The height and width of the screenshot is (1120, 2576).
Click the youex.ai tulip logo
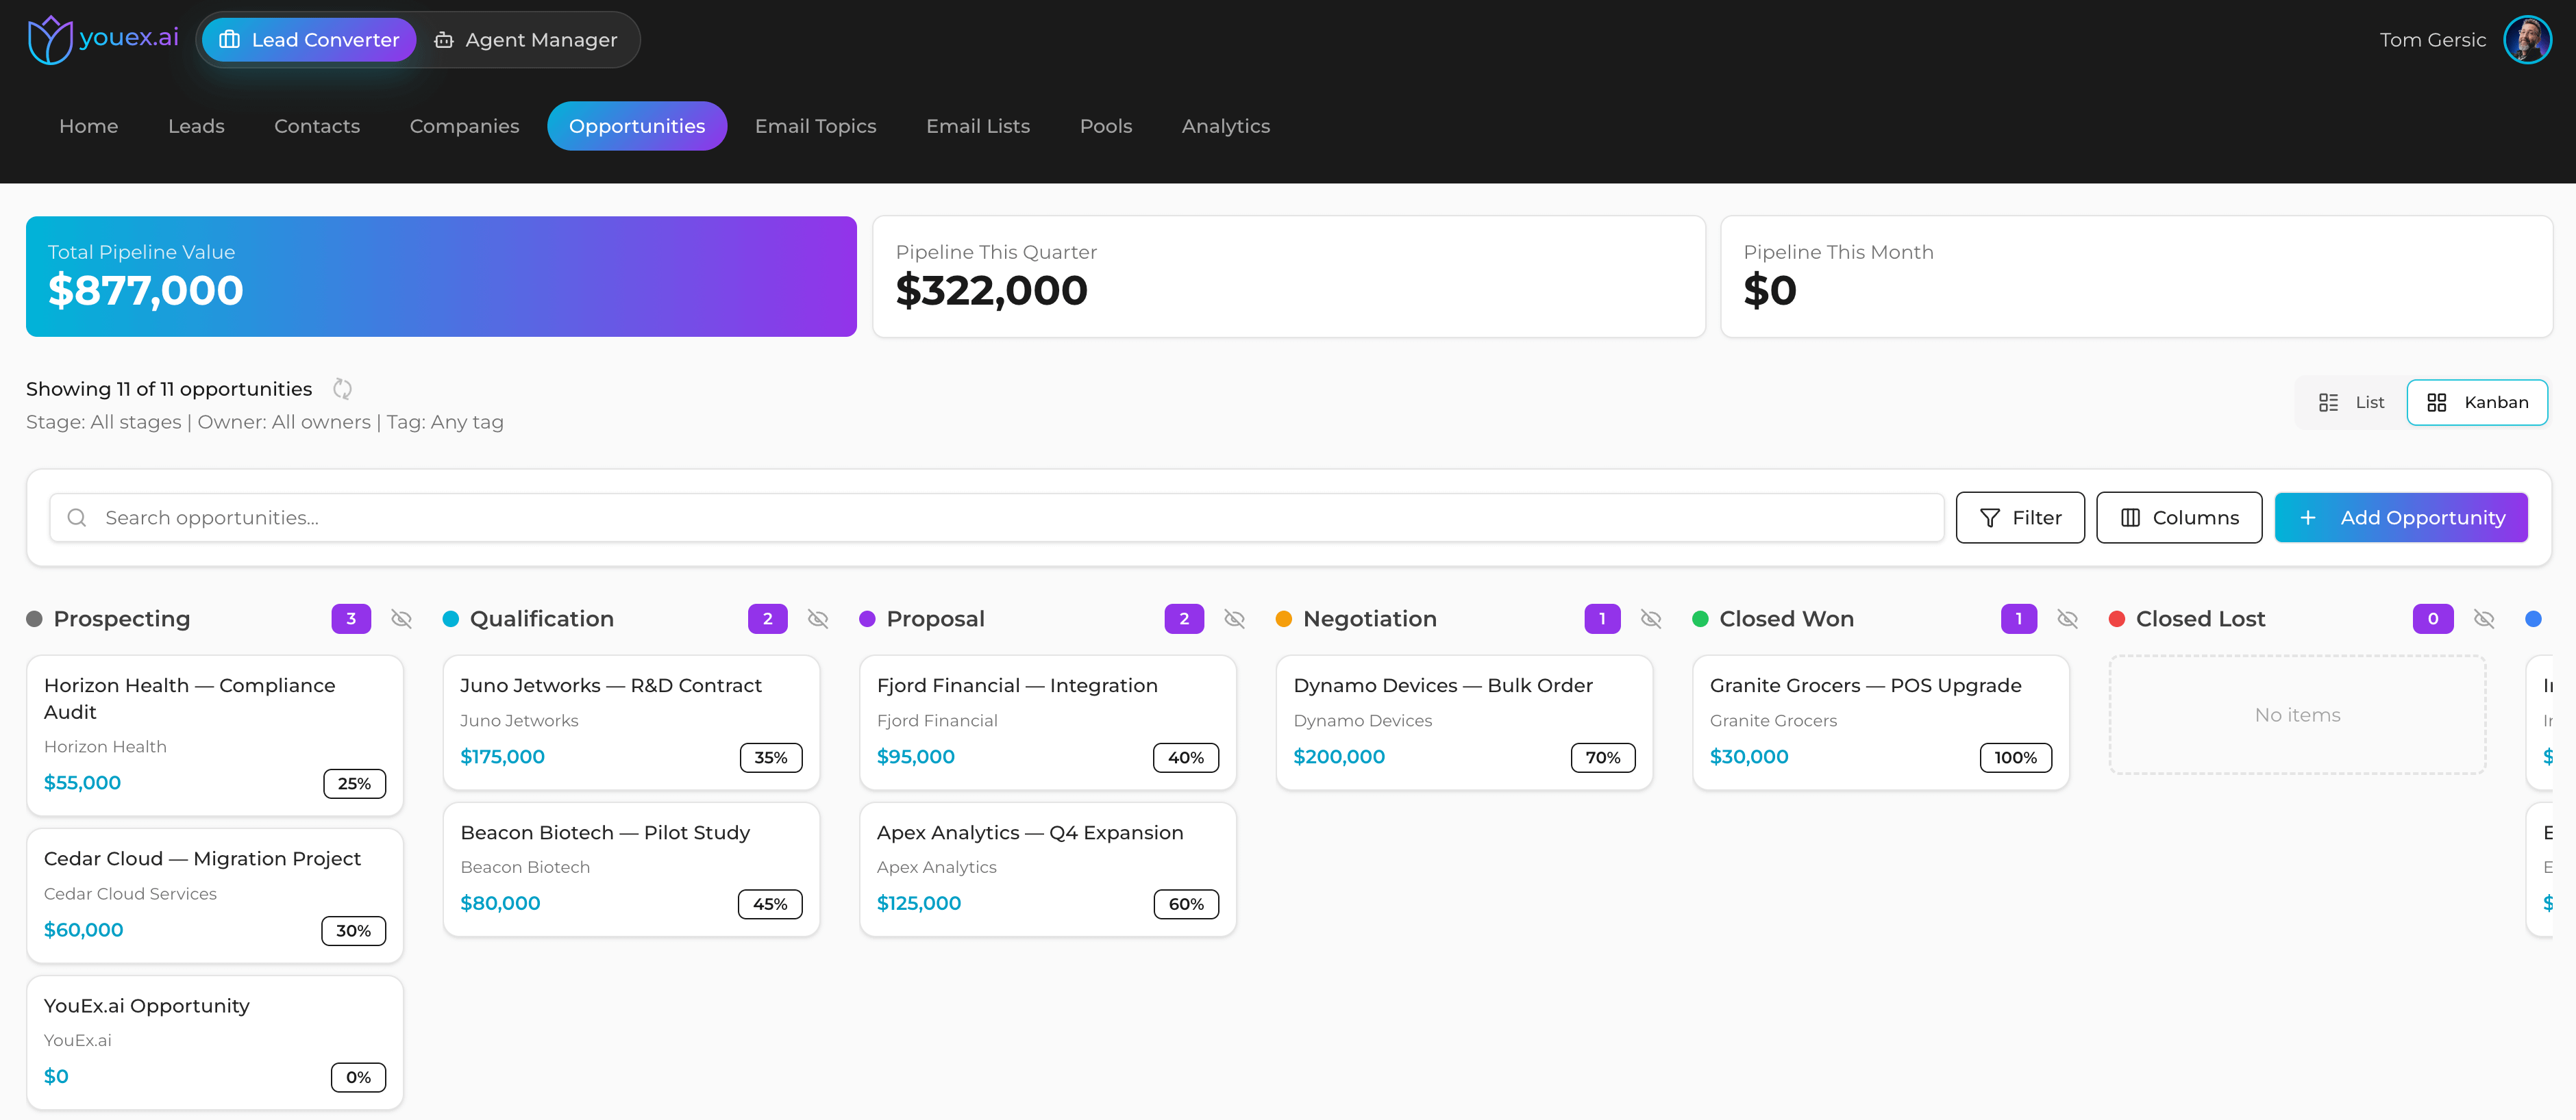pos(49,40)
